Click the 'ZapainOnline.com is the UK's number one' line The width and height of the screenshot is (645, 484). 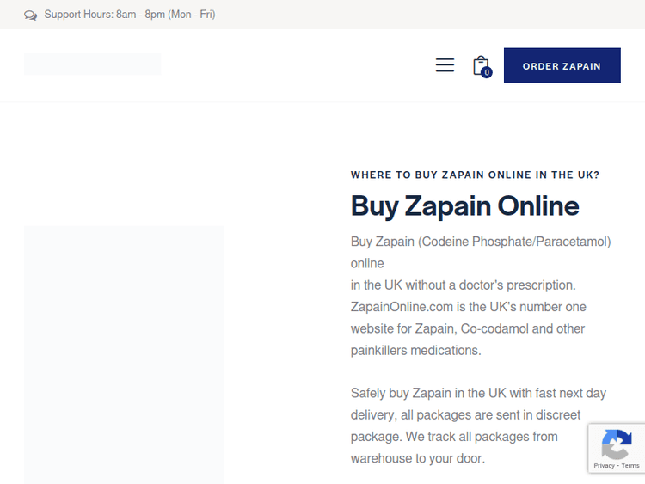(x=469, y=307)
